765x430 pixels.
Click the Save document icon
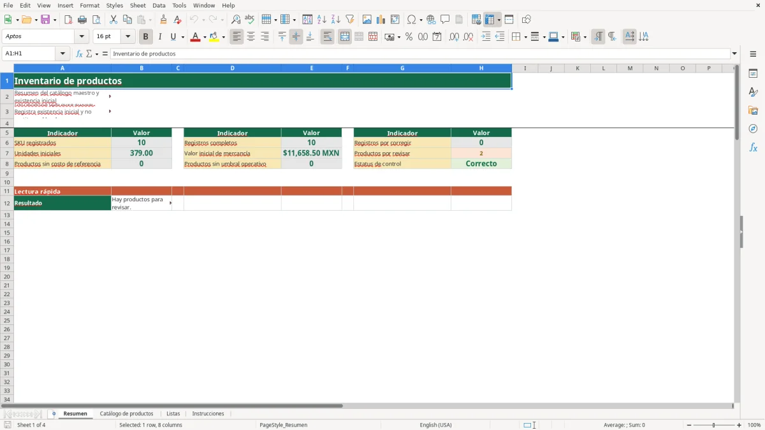point(45,20)
